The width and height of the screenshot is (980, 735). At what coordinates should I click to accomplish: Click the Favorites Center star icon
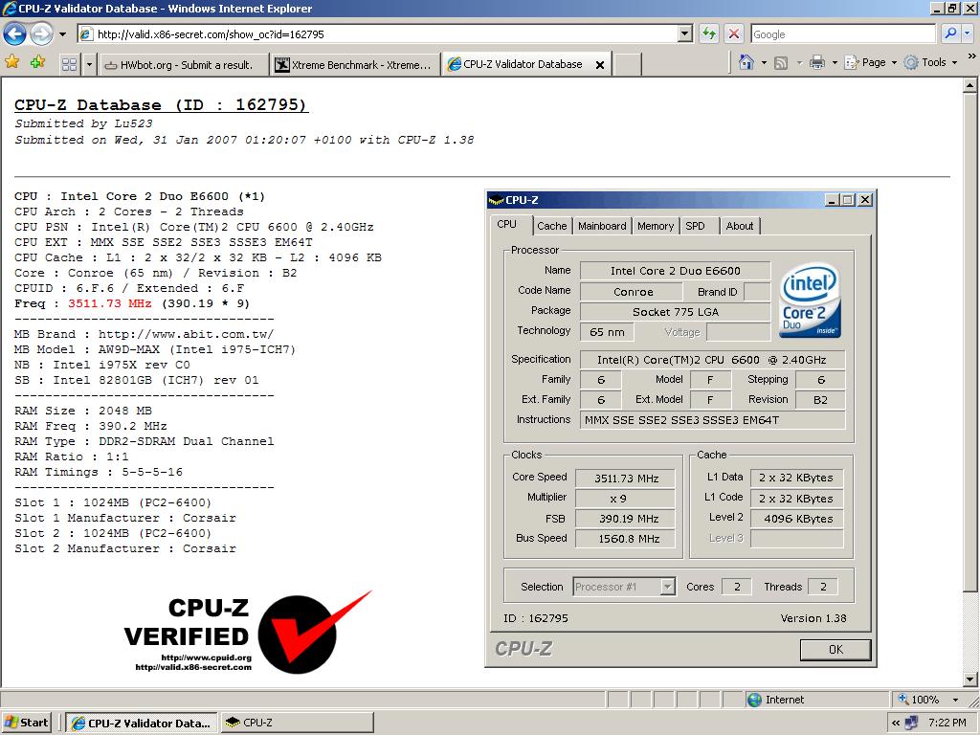pyautogui.click(x=11, y=62)
